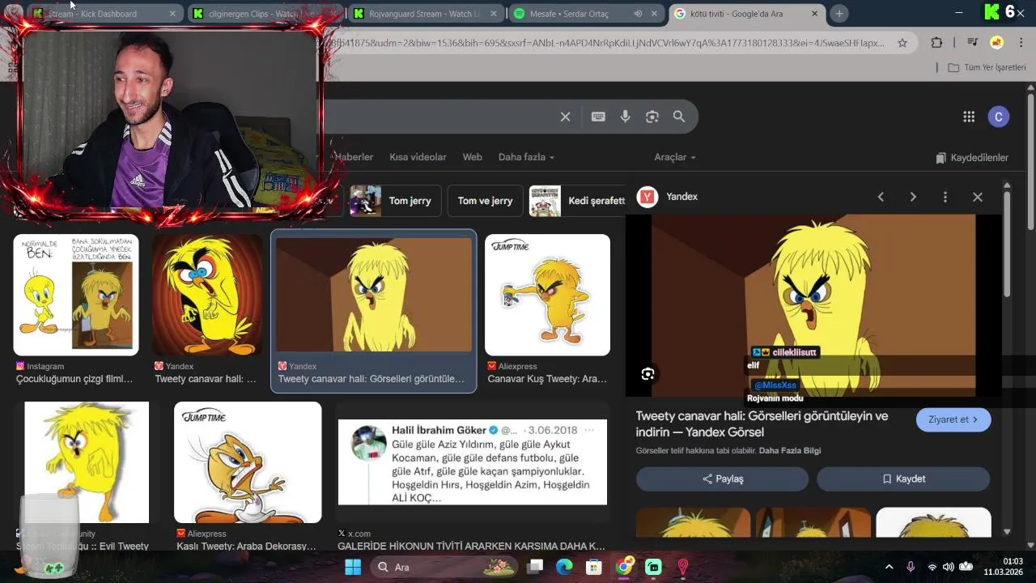This screenshot has width=1036, height=583.
Task: Expand the Araçlar tools dropdown
Action: click(675, 157)
